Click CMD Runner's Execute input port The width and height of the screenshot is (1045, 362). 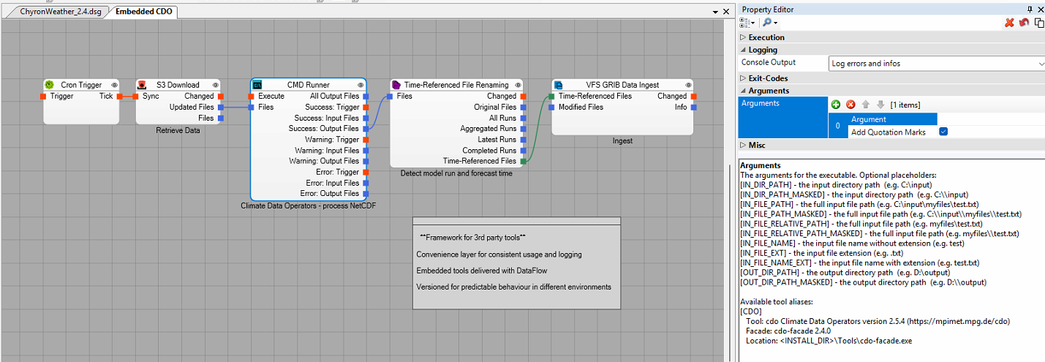click(x=251, y=96)
